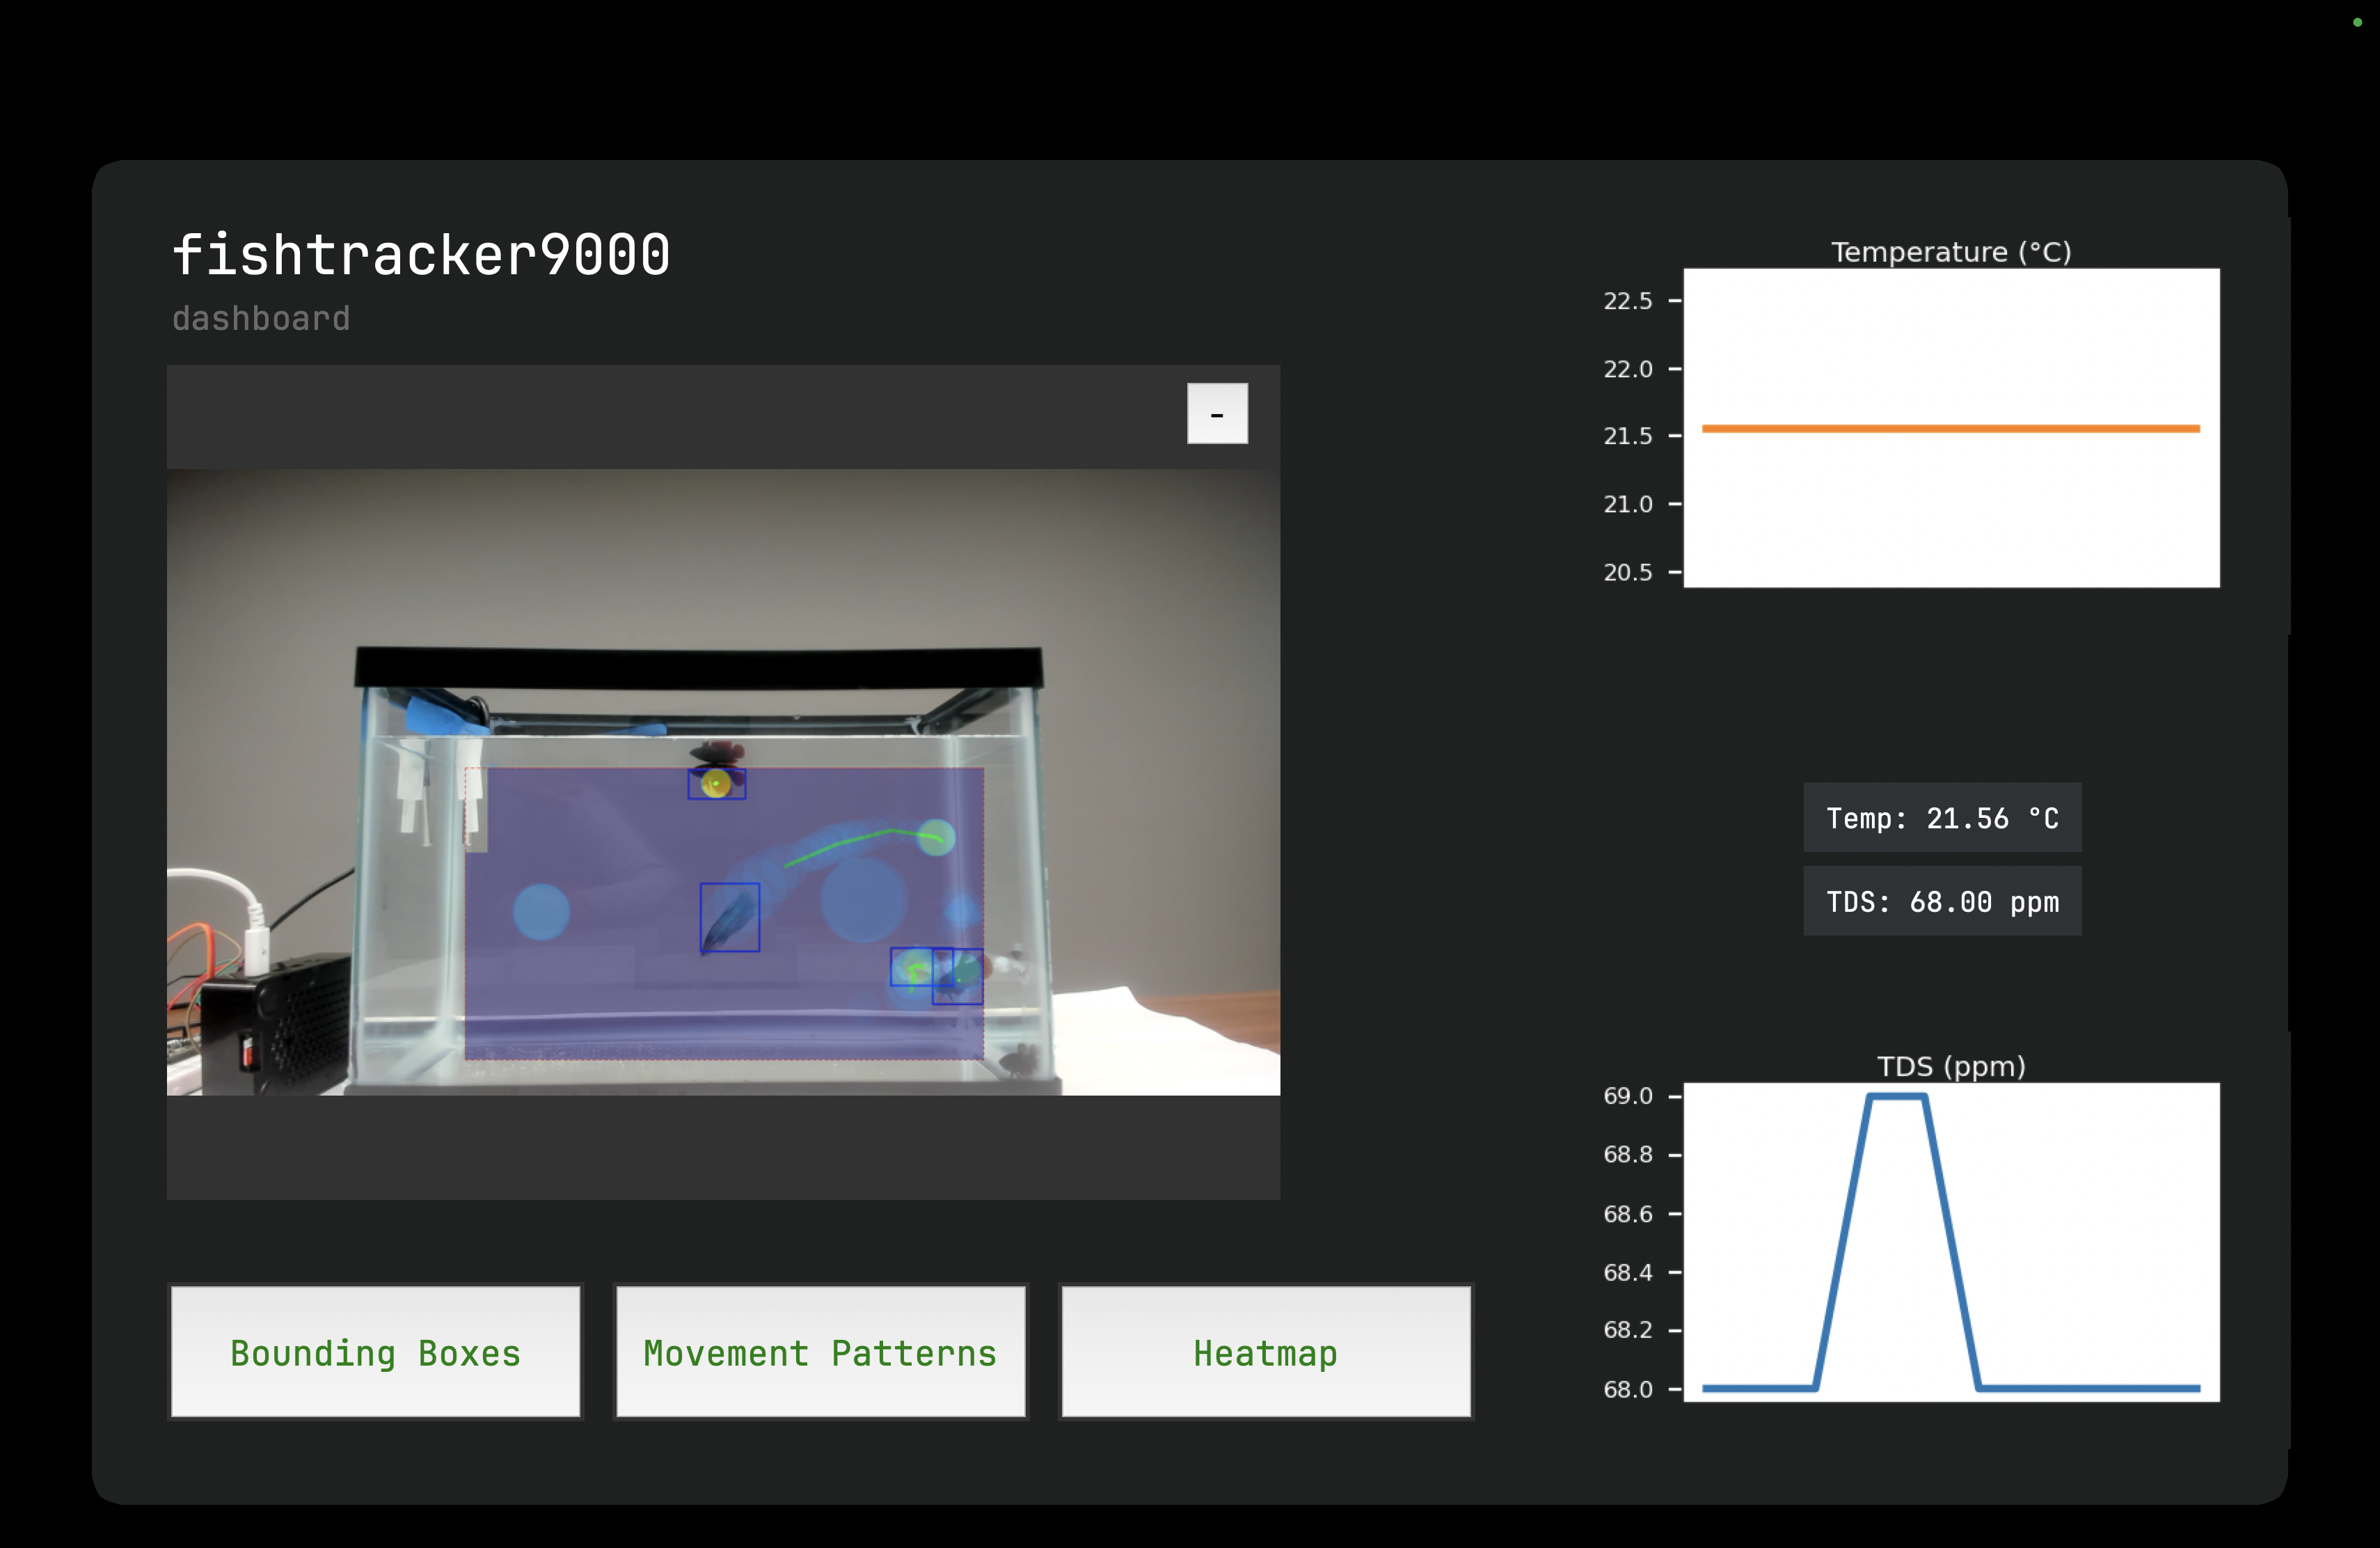Viewport: 2380px width, 1548px height.
Task: Click the fishtracker9000 title
Action: 421,254
